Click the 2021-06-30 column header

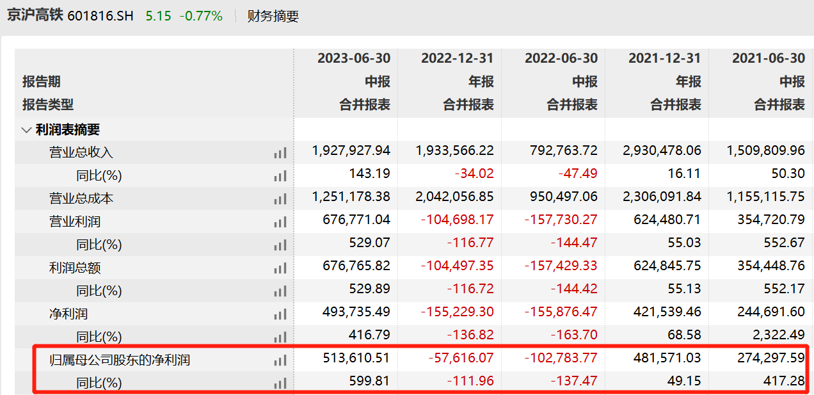tap(769, 58)
